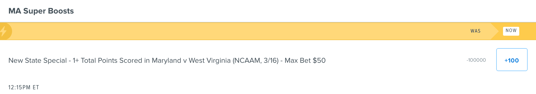
Task: Click the word Boosts in the heading
Action: (x=62, y=11)
